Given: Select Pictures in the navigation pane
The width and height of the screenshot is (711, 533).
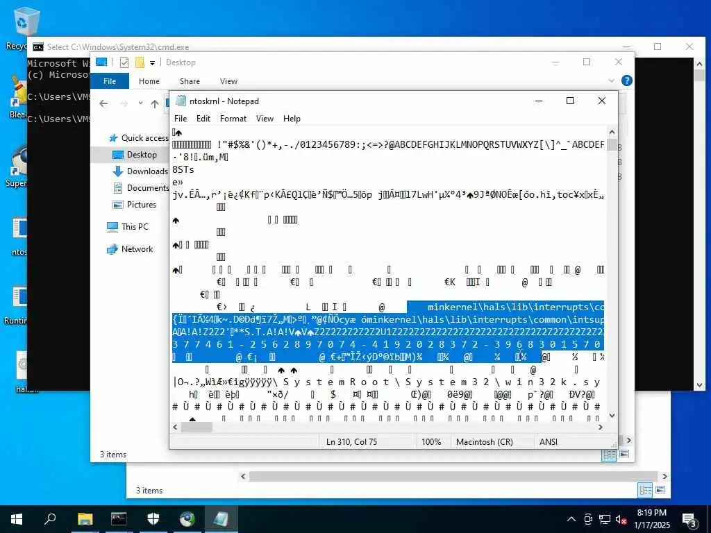Looking at the screenshot, I should pyautogui.click(x=134, y=205).
